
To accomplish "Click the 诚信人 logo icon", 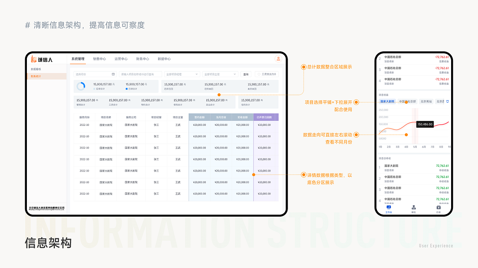I will pos(34,59).
